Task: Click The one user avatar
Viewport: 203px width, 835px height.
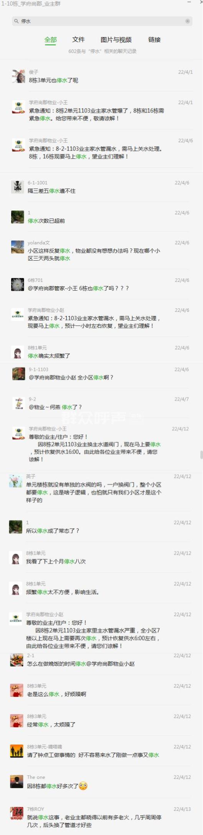Action: point(17,781)
